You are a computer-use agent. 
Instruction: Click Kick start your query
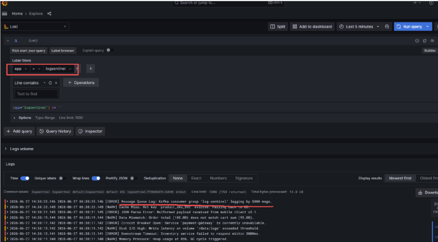click(29, 51)
